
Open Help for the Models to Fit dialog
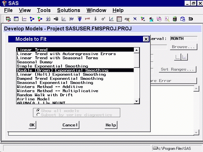pyautogui.click(x=111, y=125)
